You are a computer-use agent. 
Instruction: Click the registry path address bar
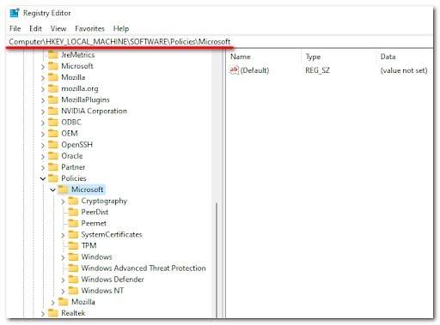[219, 42]
